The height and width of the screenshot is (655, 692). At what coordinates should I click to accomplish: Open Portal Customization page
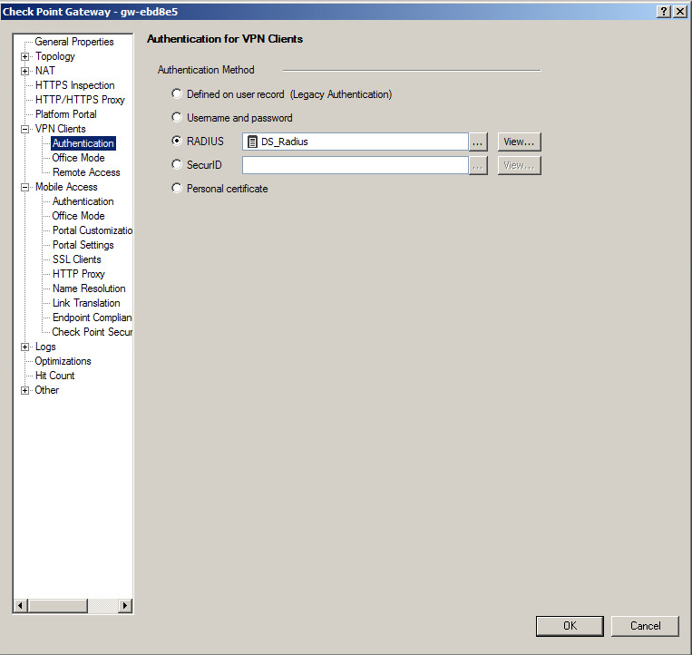click(93, 230)
